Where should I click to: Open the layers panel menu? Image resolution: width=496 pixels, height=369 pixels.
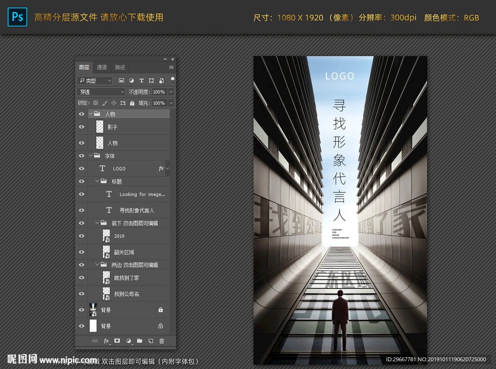pyautogui.click(x=171, y=67)
